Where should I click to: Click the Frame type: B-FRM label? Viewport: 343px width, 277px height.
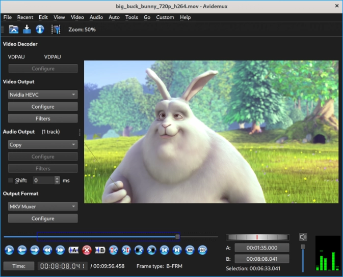tap(159, 266)
